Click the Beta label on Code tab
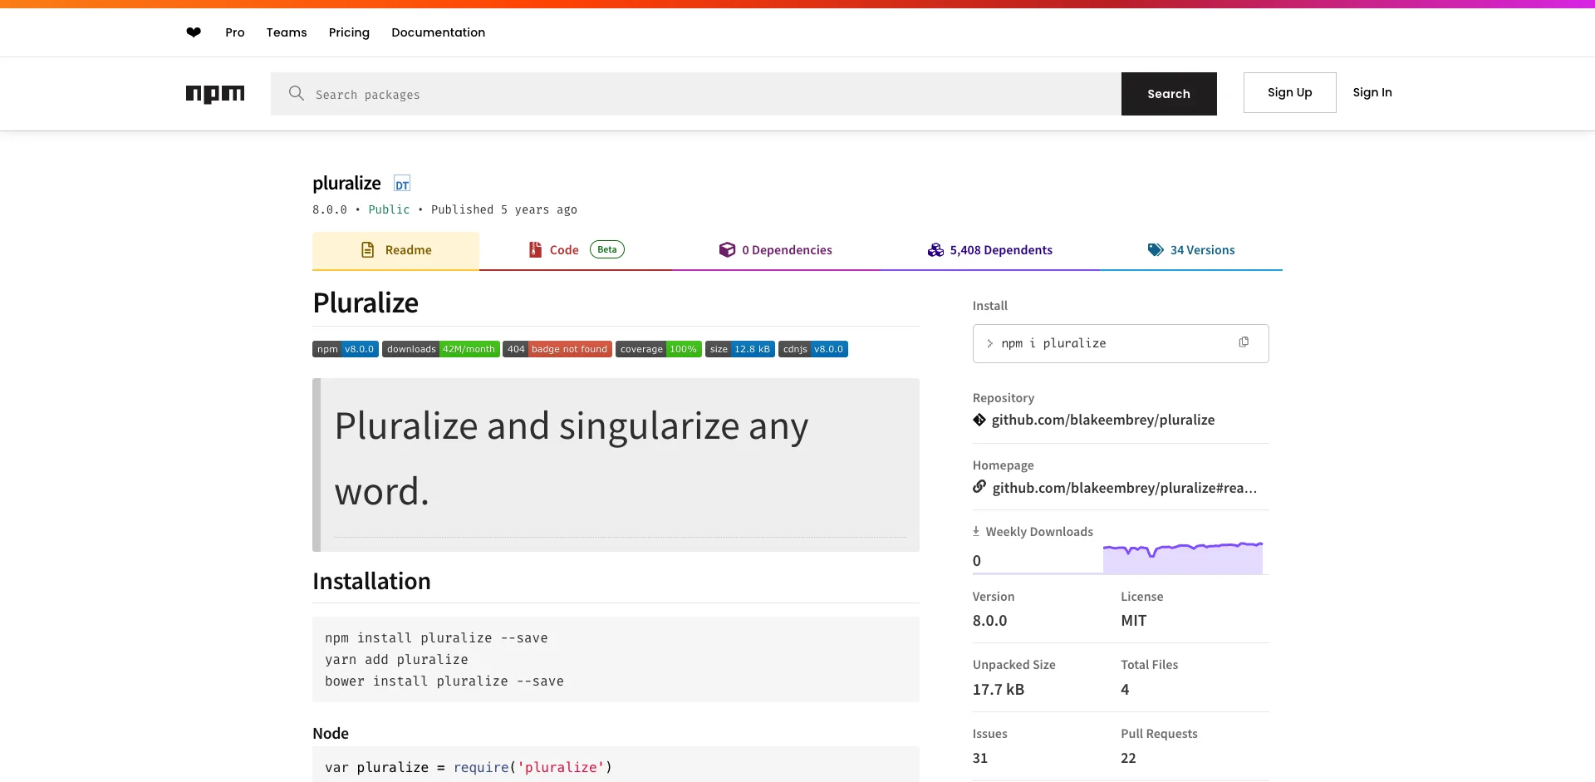 (x=607, y=249)
